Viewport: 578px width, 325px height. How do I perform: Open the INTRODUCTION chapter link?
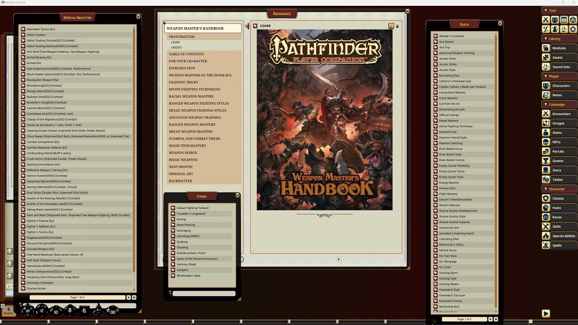coord(182,68)
